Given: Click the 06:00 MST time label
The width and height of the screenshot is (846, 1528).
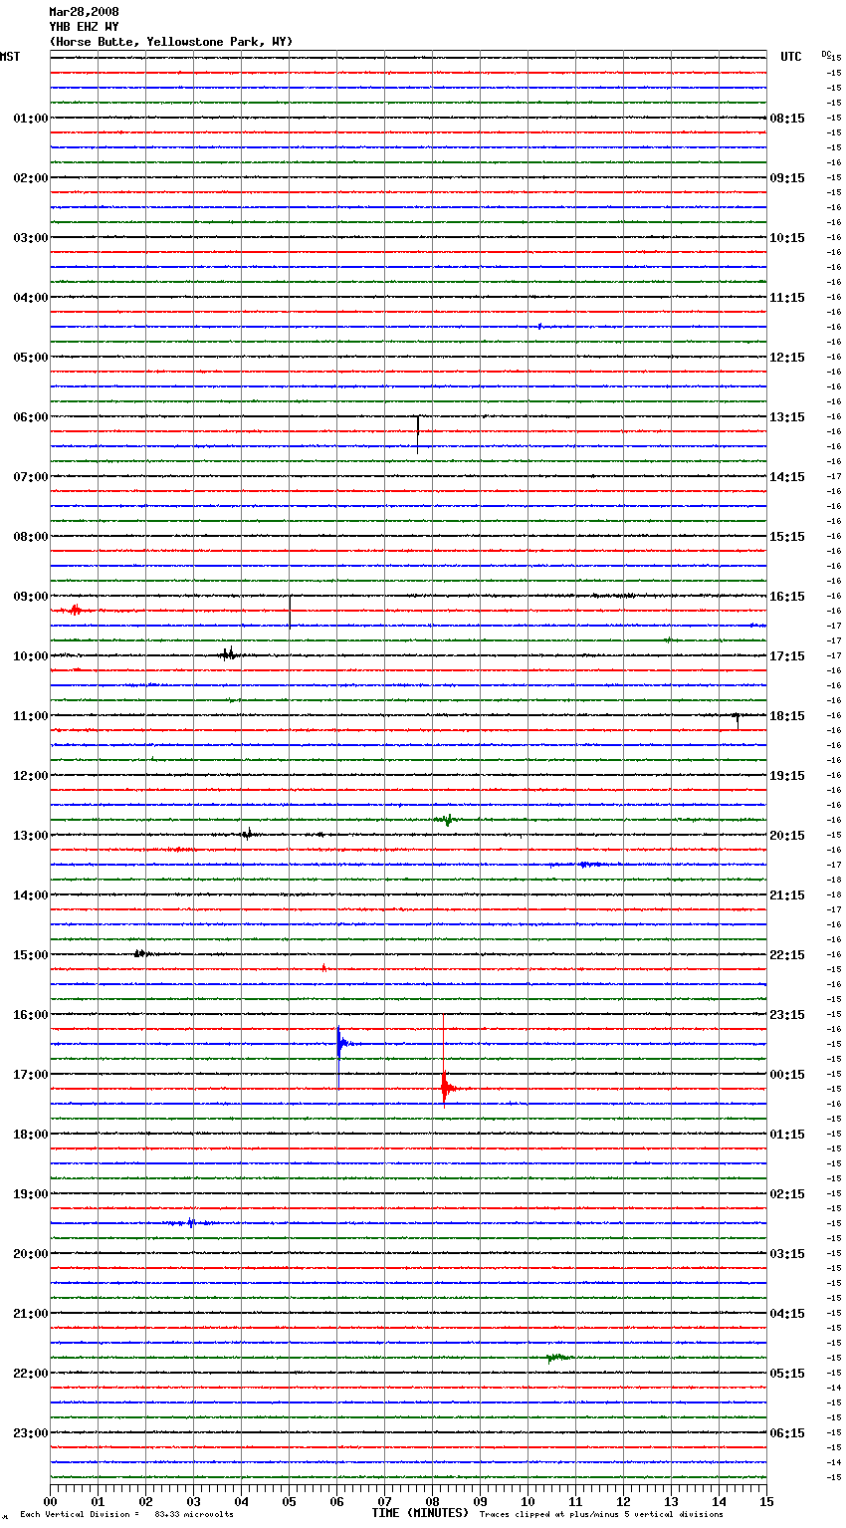Looking at the screenshot, I should [x=31, y=417].
